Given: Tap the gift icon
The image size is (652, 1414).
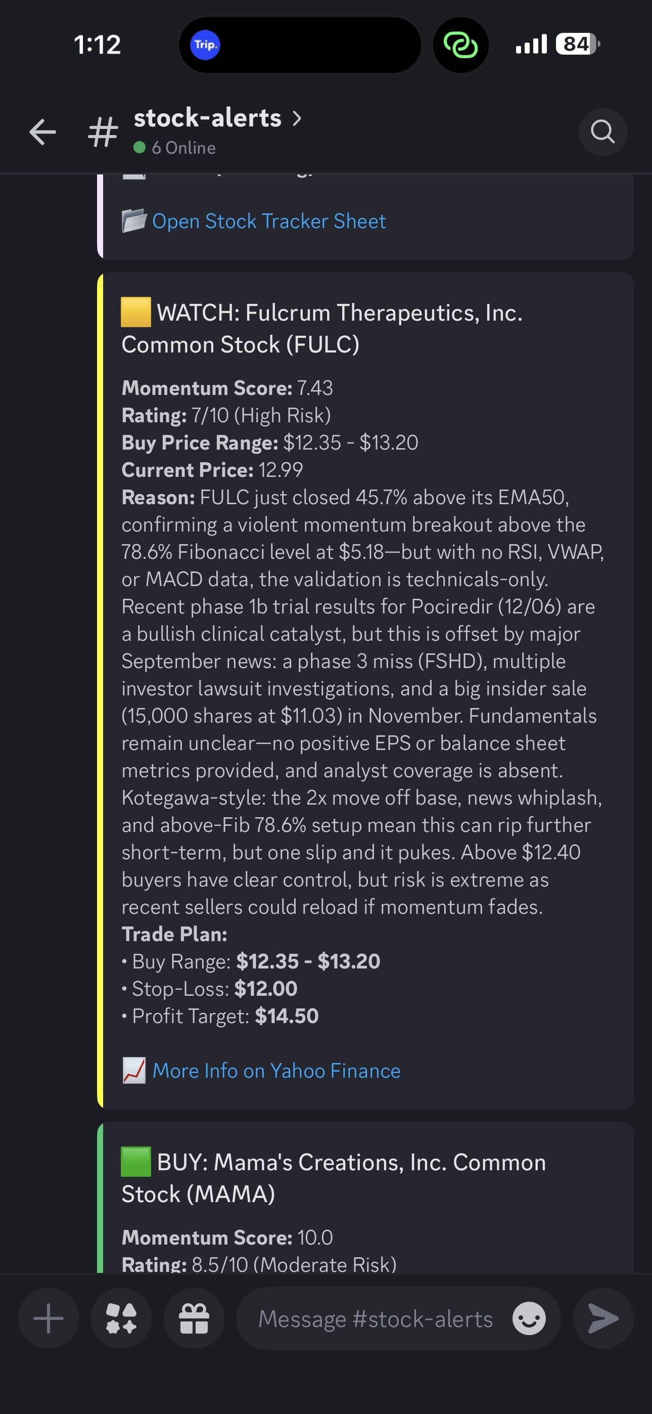Looking at the screenshot, I should (x=194, y=1318).
